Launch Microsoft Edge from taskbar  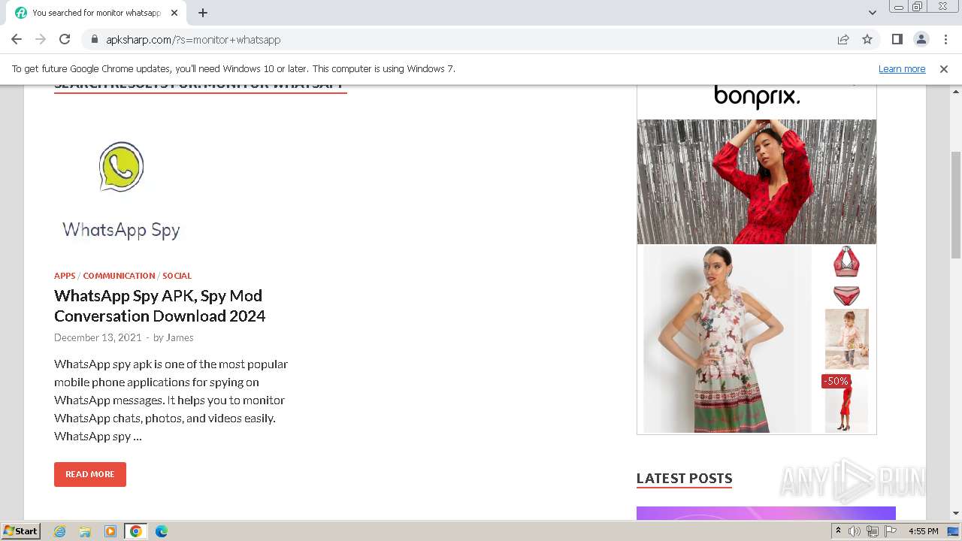click(x=162, y=531)
